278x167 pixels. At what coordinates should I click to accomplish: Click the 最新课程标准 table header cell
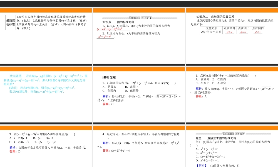[11, 22]
